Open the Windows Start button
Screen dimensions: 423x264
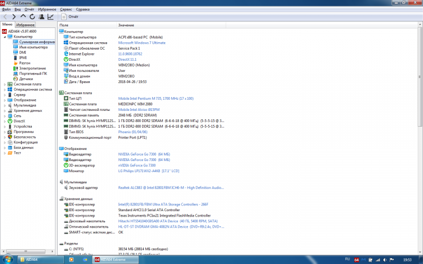(x=7, y=259)
